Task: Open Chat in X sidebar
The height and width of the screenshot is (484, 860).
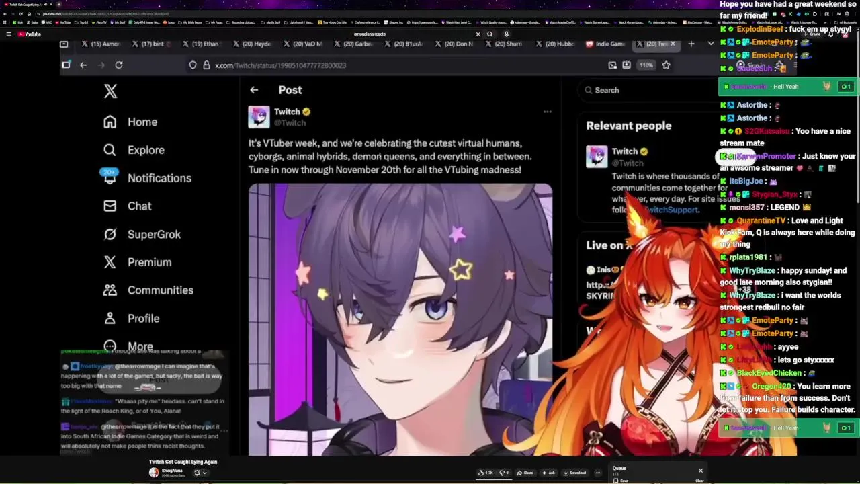Action: (127, 206)
